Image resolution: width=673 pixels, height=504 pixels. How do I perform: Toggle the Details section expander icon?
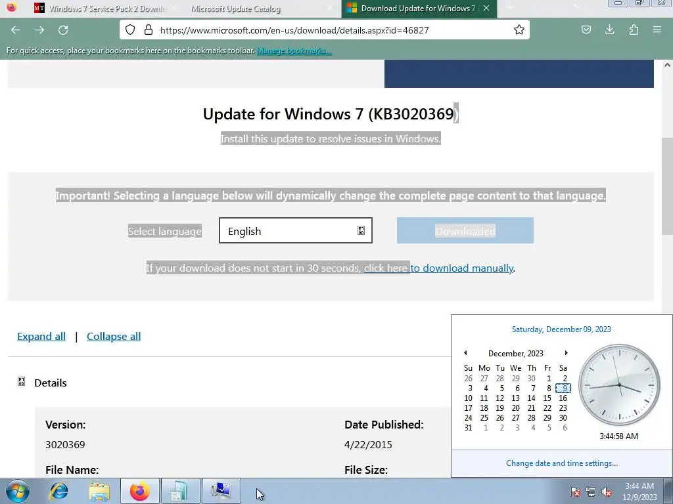(x=22, y=381)
